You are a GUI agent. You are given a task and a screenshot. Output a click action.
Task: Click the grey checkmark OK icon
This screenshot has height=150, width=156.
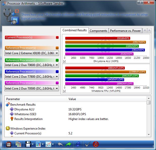click(x=88, y=144)
